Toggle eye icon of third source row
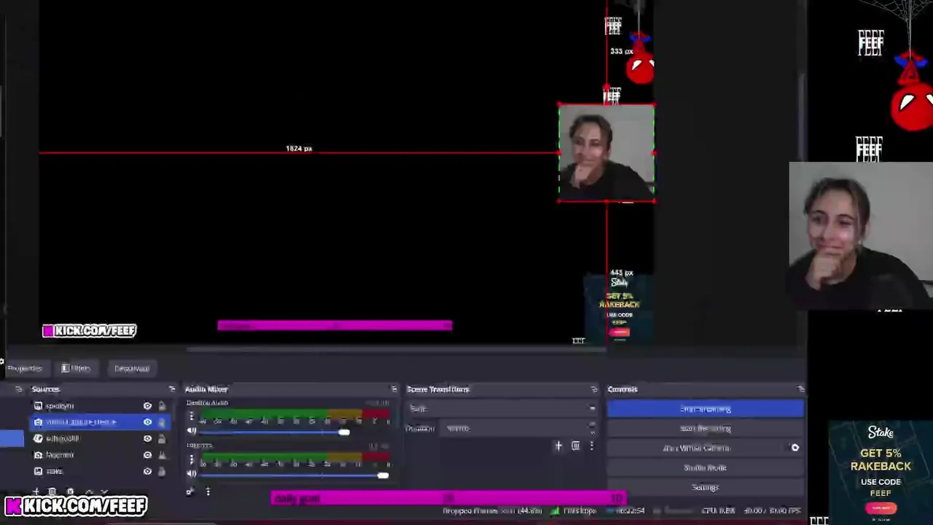The height and width of the screenshot is (525, 933). click(x=147, y=438)
